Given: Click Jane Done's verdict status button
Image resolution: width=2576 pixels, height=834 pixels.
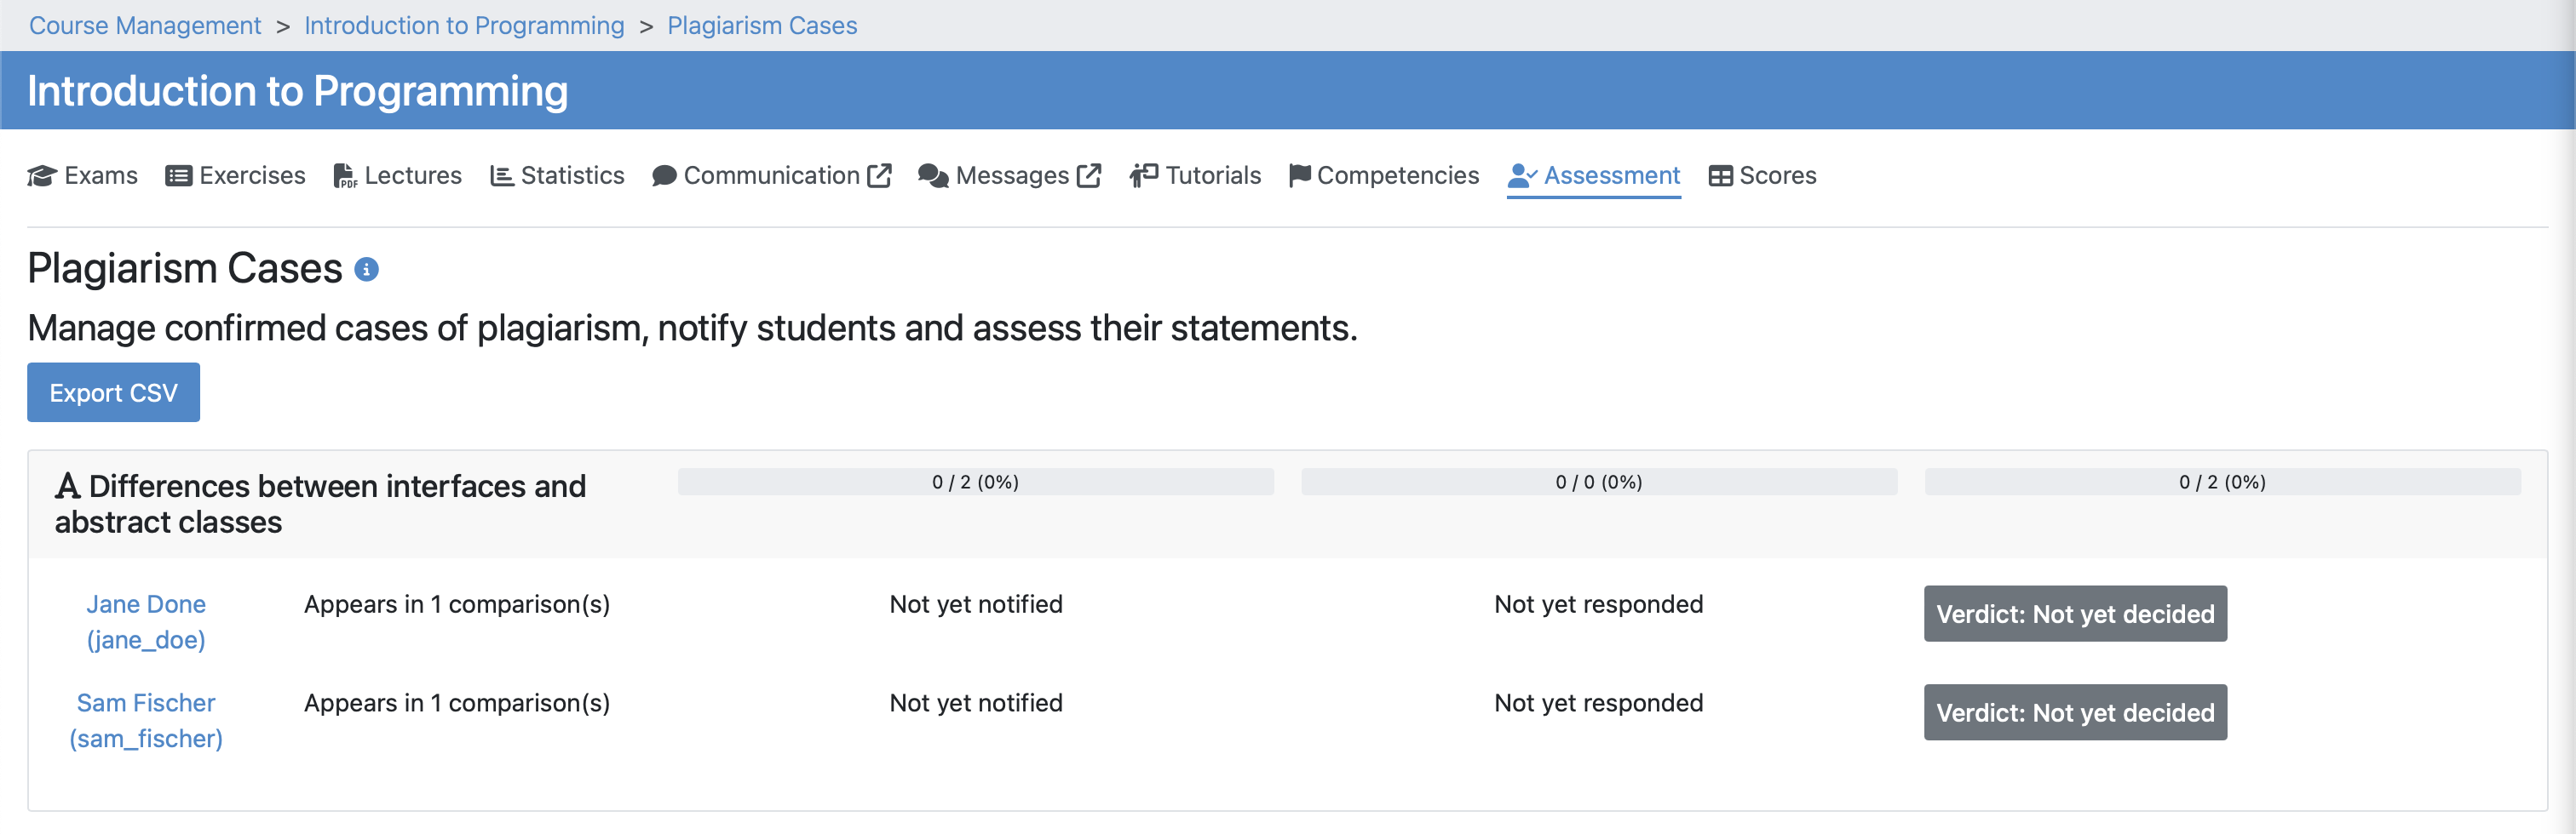Looking at the screenshot, I should coord(2074,614).
